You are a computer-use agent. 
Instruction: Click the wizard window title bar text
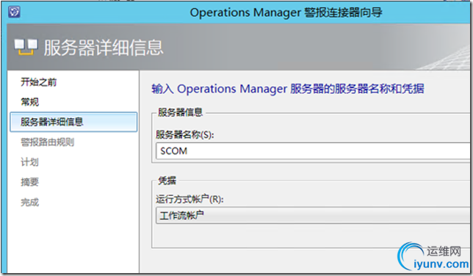tap(286, 12)
